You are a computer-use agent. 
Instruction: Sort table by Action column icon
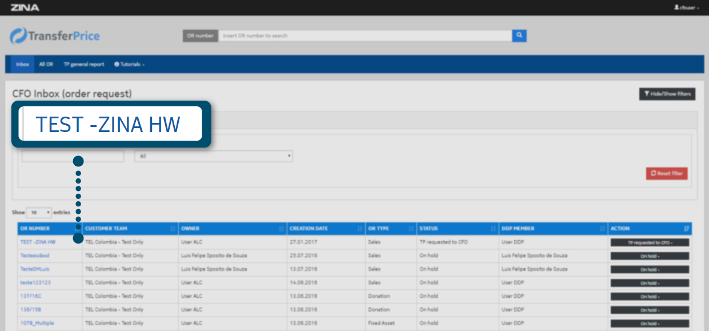click(x=686, y=229)
